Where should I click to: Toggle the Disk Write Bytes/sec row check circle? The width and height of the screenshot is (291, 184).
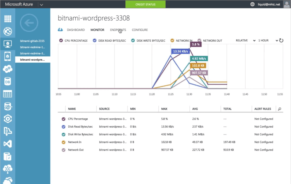(x=64, y=135)
